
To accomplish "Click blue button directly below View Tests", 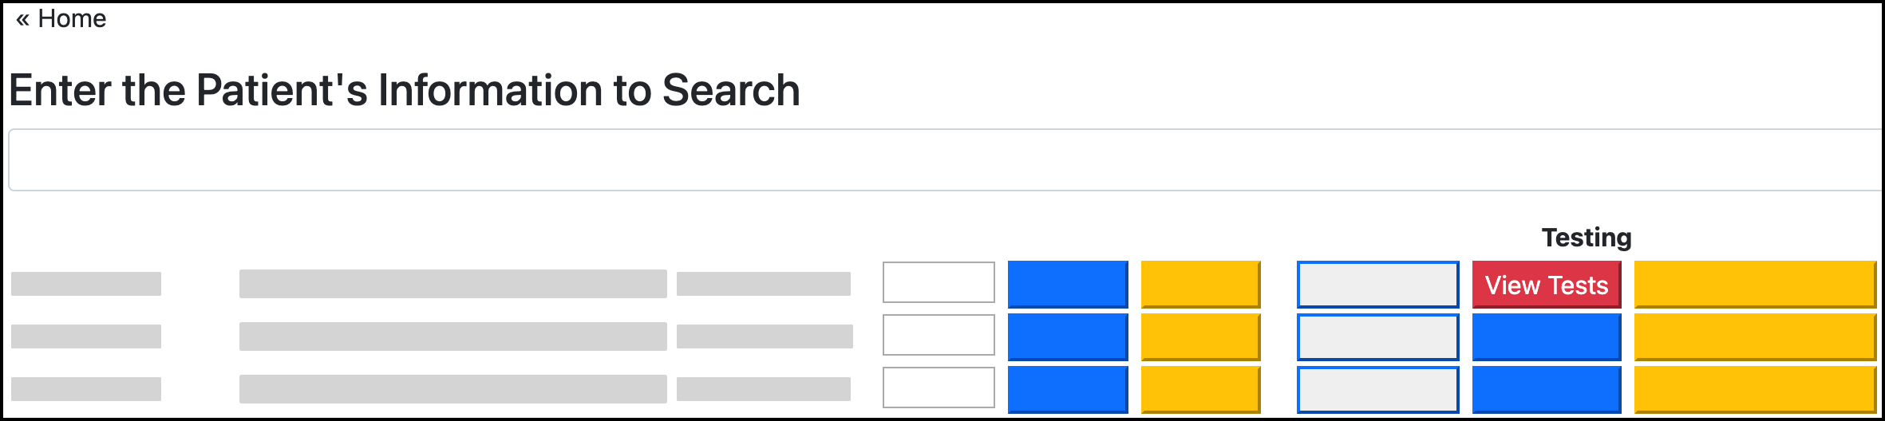I will pos(1546,337).
